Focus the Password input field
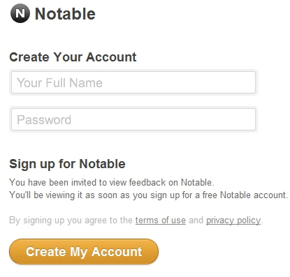This screenshot has width=290, height=277. click(x=133, y=119)
